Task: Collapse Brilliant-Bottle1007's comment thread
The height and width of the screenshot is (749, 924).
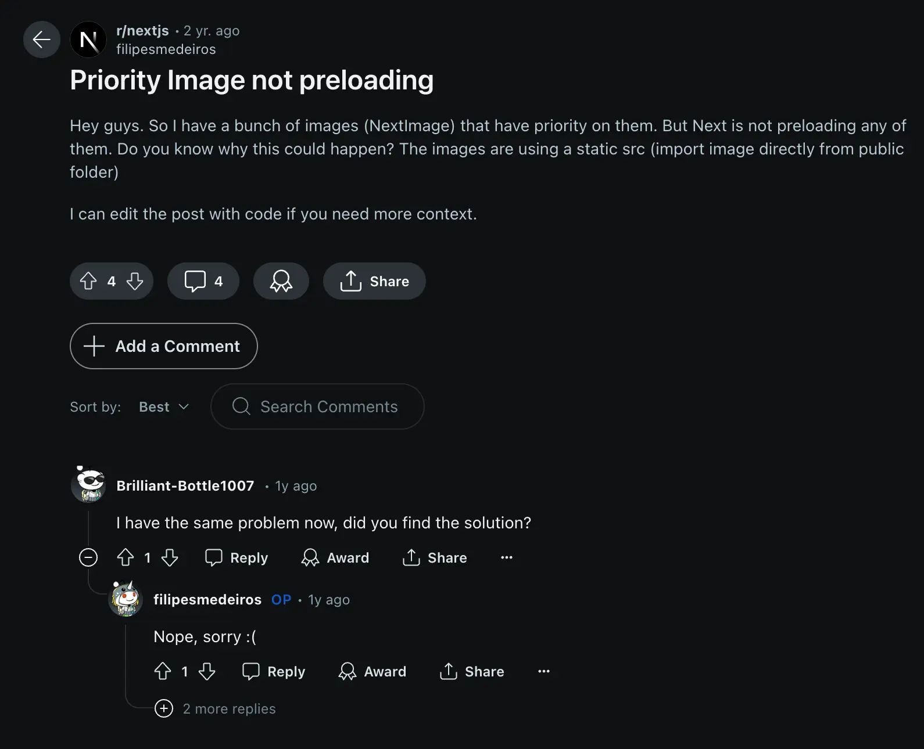Action: [88, 557]
